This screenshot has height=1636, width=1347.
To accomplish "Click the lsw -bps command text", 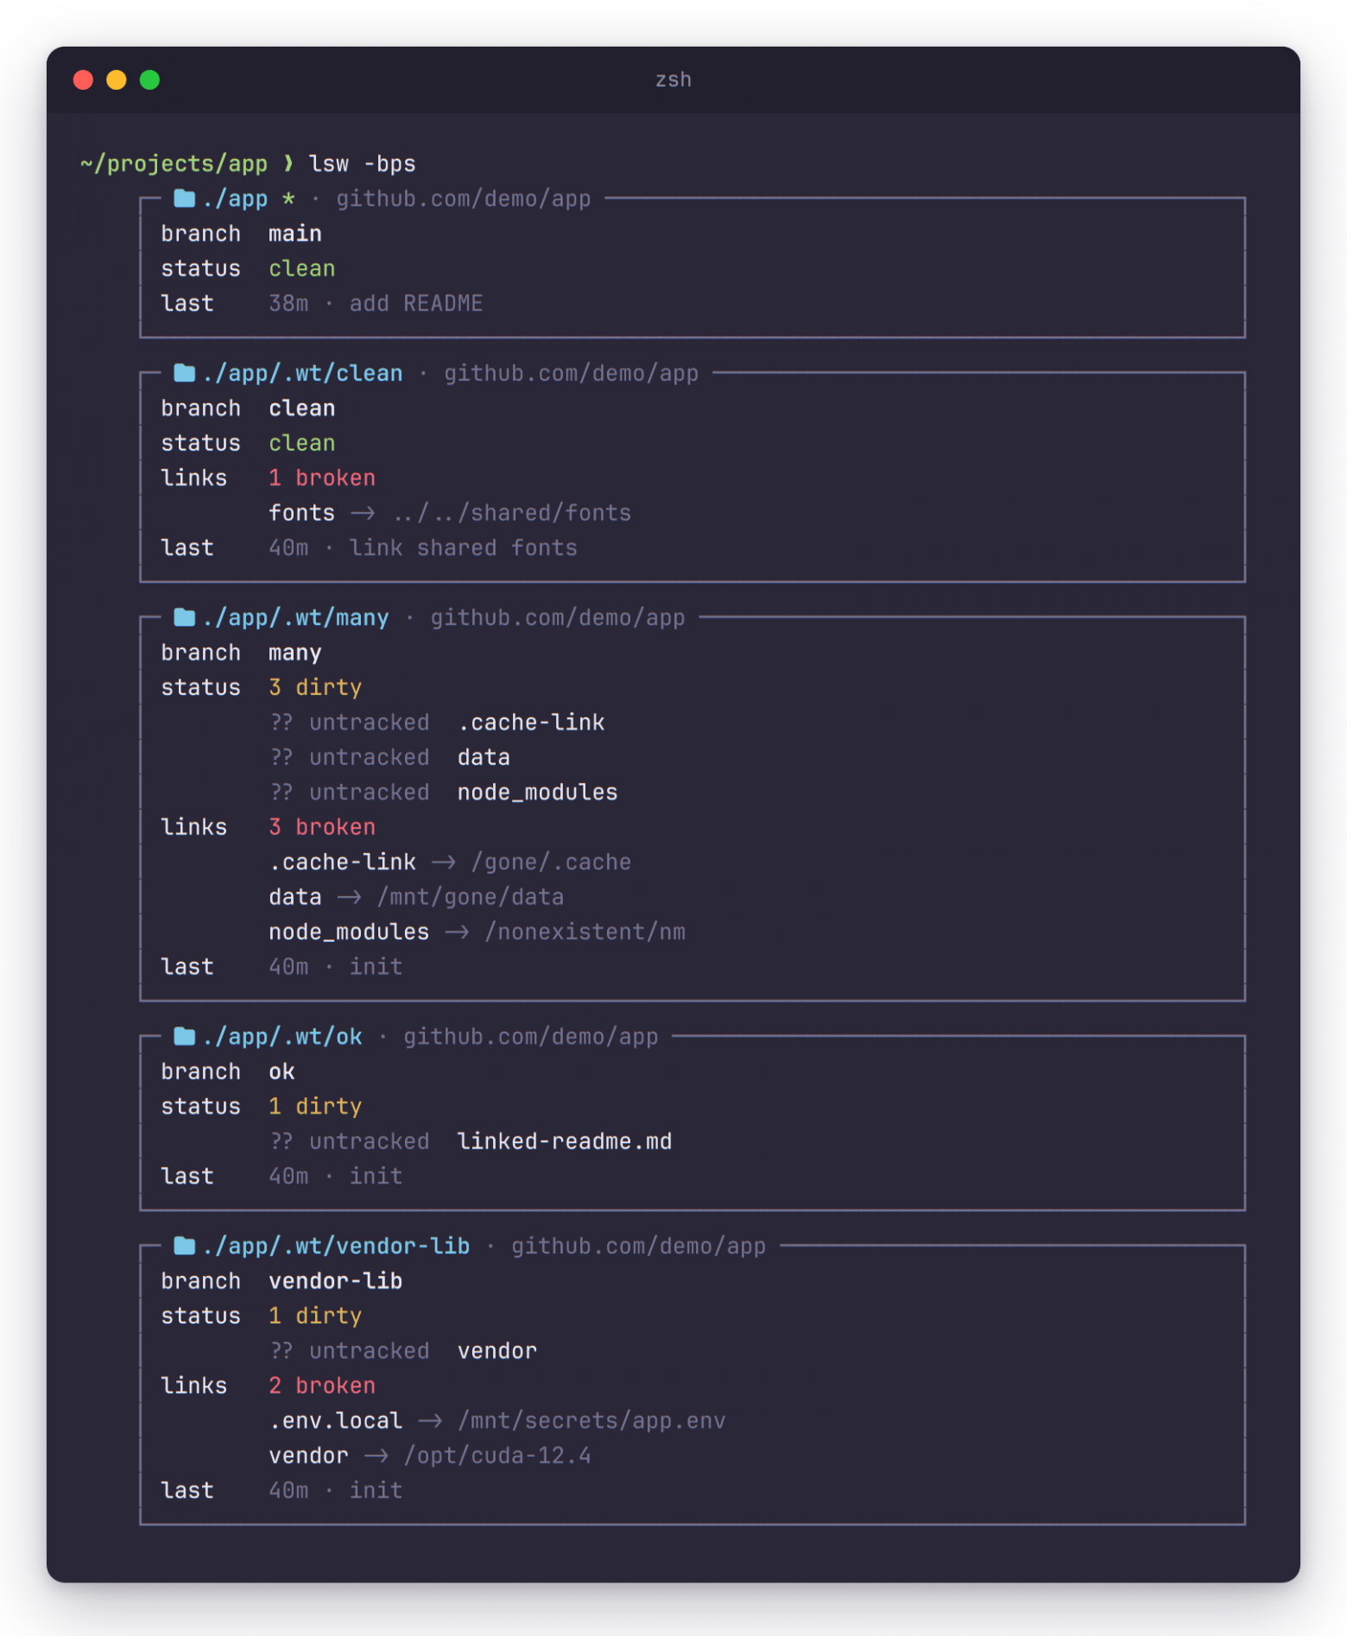I will pos(362,163).
